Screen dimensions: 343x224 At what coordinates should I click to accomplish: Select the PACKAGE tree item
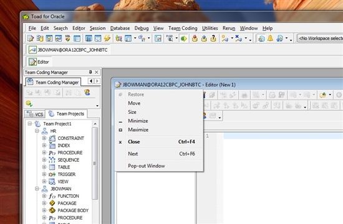click(x=67, y=203)
